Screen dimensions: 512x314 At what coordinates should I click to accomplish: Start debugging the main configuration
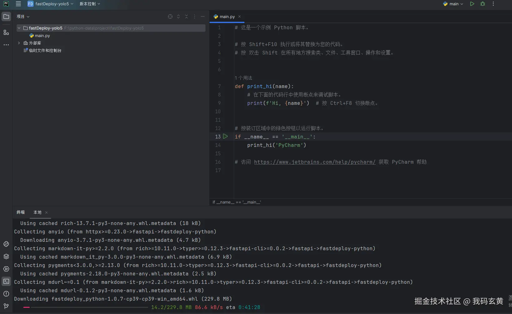[x=483, y=4]
